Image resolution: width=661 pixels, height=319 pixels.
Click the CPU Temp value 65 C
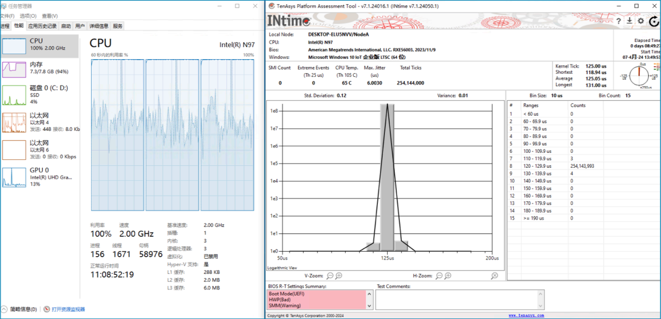coord(347,83)
